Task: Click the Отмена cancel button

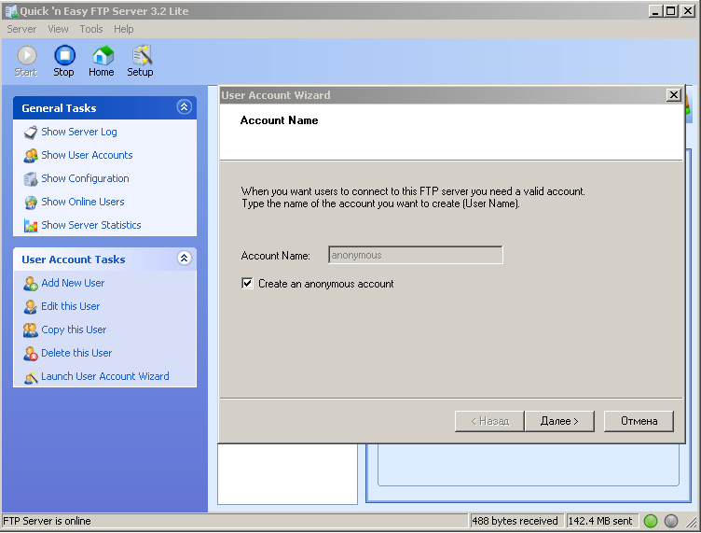Action: click(x=639, y=421)
